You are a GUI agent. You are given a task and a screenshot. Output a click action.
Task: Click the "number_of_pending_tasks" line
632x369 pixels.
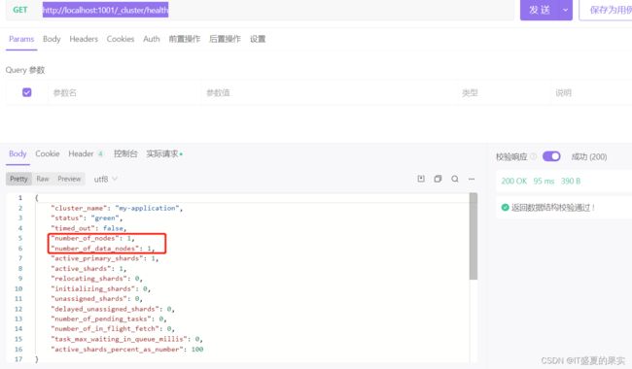click(x=109, y=319)
